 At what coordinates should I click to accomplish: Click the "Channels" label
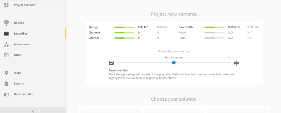coord(94,33)
